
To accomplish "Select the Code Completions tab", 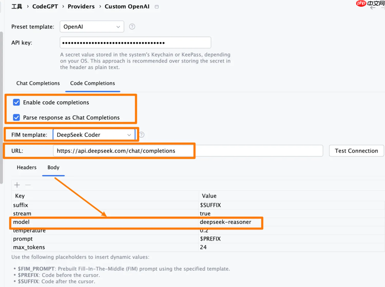I will click(93, 83).
